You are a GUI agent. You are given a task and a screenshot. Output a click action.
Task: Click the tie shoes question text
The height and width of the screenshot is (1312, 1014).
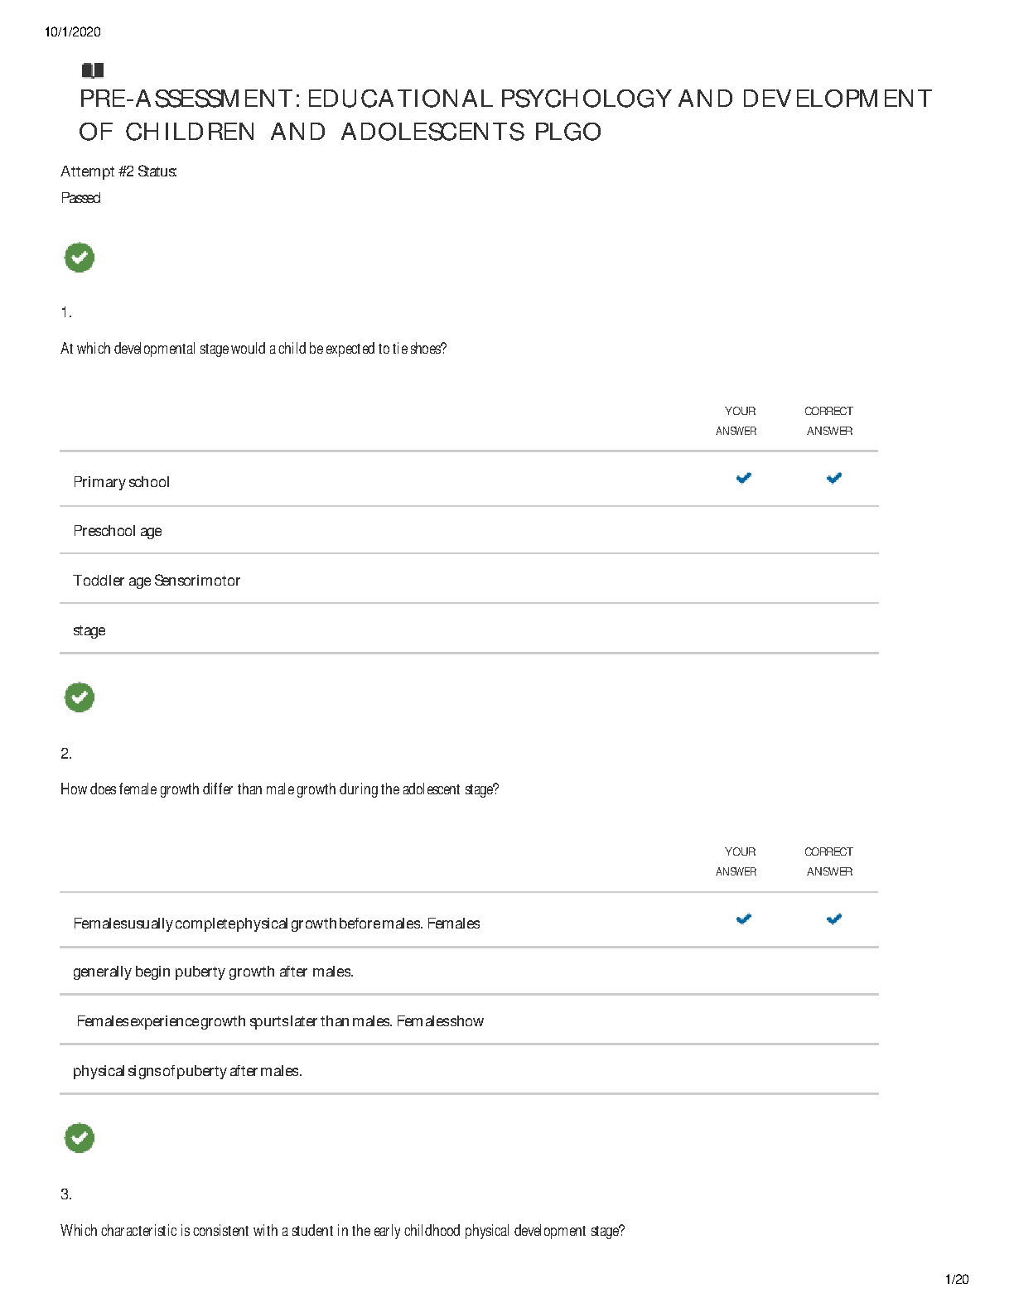[254, 349]
